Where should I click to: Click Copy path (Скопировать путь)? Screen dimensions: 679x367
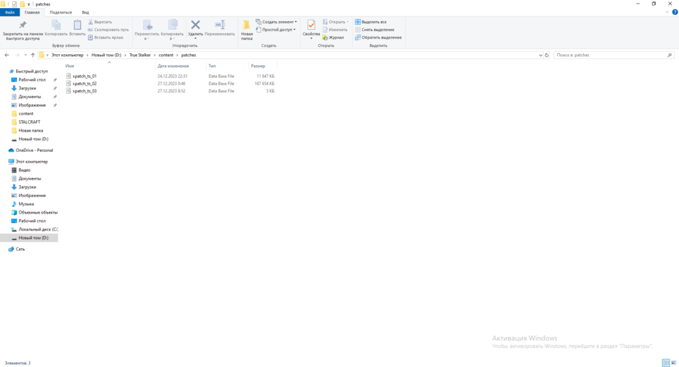pyautogui.click(x=108, y=29)
